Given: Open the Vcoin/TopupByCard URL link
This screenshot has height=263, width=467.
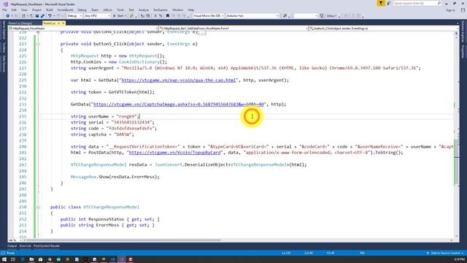Looking at the screenshot, I should click(175, 153).
